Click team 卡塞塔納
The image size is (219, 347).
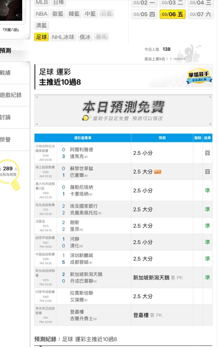pos(79,194)
